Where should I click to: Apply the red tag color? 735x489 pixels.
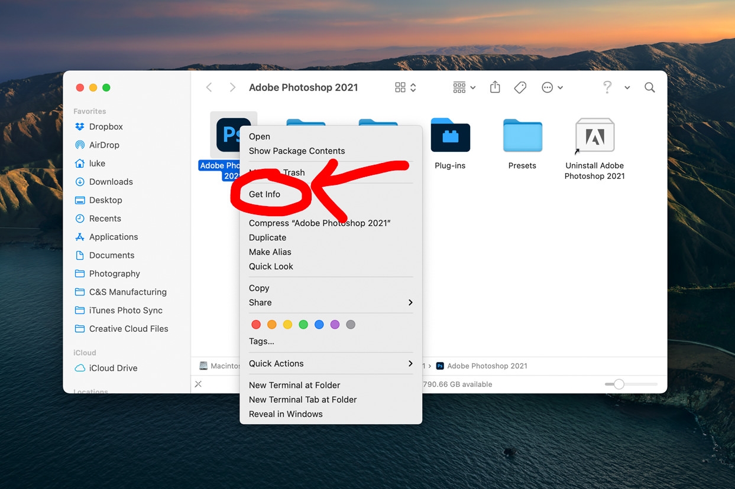[256, 324]
